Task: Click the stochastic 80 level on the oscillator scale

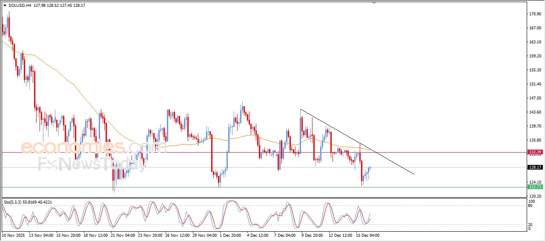Action: pos(531,206)
